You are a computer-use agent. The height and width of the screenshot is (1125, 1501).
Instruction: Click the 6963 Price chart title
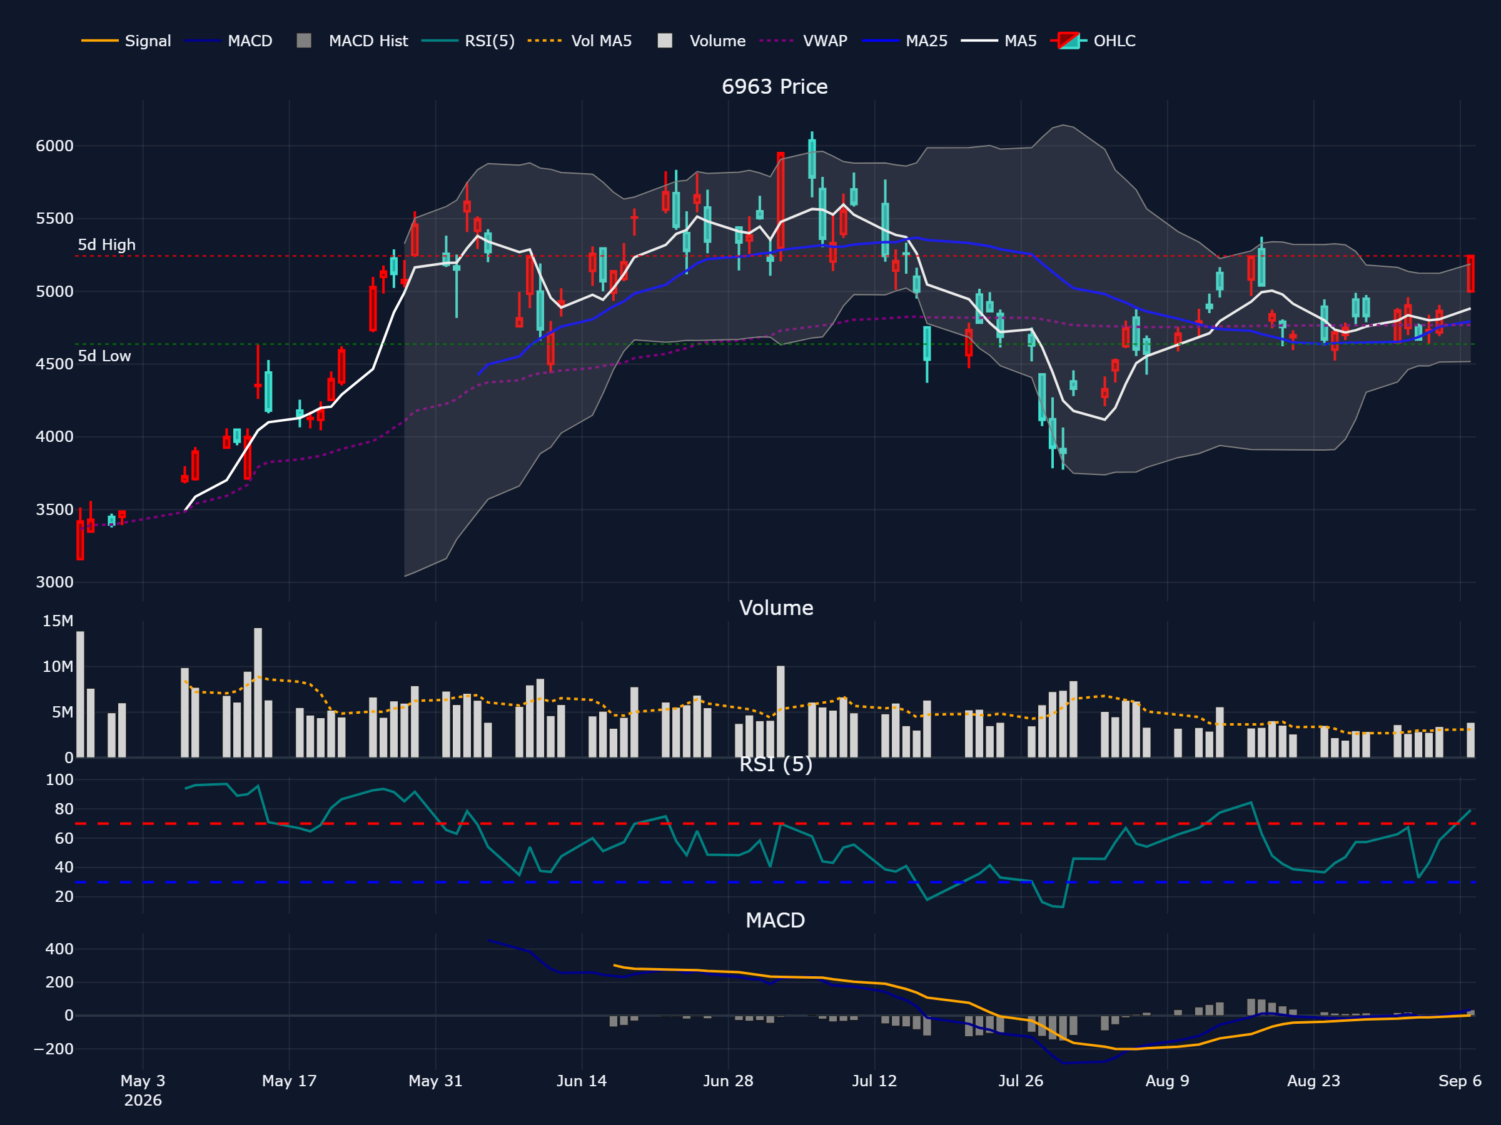[x=774, y=87]
